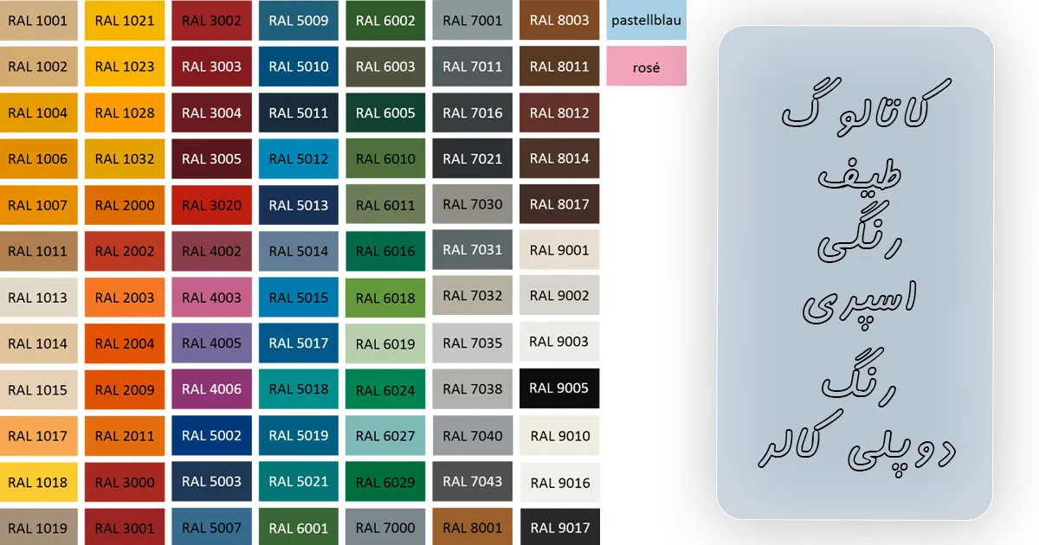
Task: Choose the RAL 1011 swatch
Action: click(x=39, y=251)
